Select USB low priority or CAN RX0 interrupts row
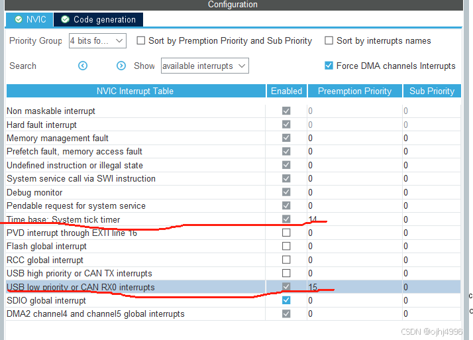Image resolution: width=473 pixels, height=340 pixels. pos(233,286)
